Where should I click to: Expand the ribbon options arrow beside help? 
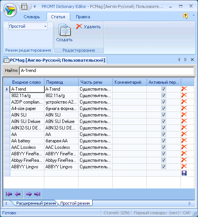[x=193, y=16]
